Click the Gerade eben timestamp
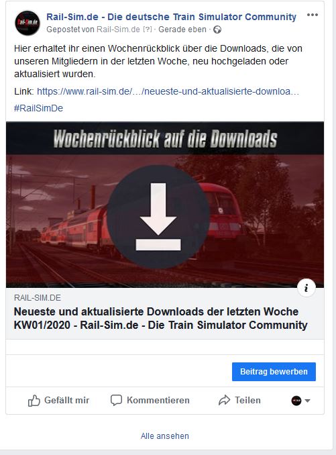The height and width of the screenshot is (455, 336). tap(182, 30)
